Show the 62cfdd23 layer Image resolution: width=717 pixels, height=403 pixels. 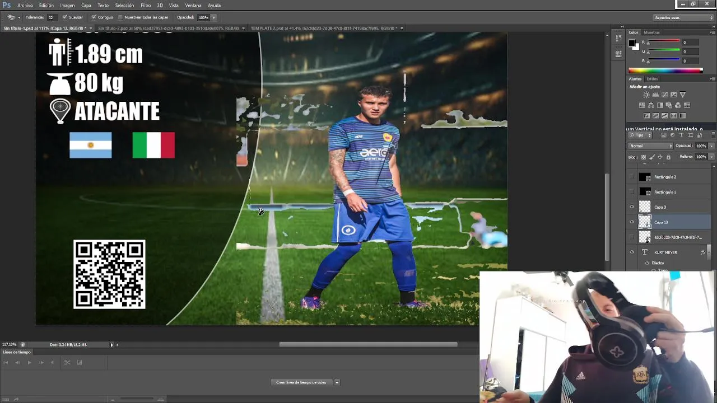(x=632, y=237)
